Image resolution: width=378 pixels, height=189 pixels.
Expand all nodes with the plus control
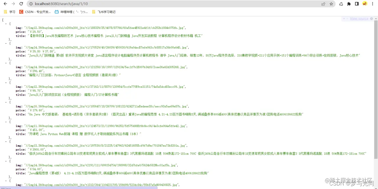344,19
